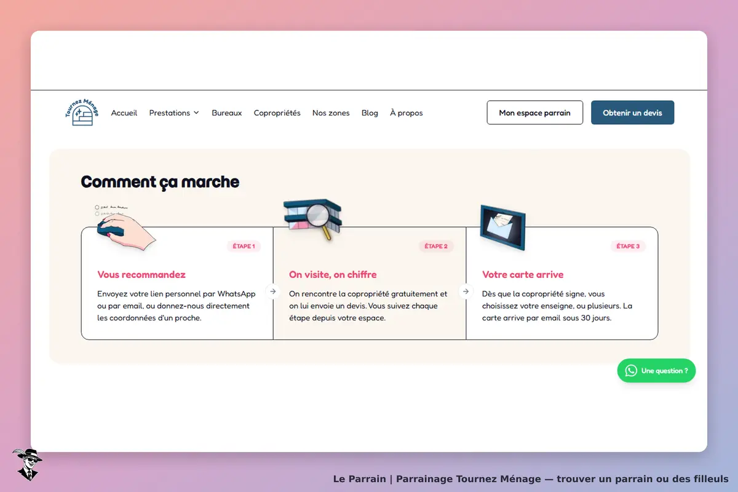Select Nos zones in navigation
Screen dimensions: 738x492
click(331, 113)
